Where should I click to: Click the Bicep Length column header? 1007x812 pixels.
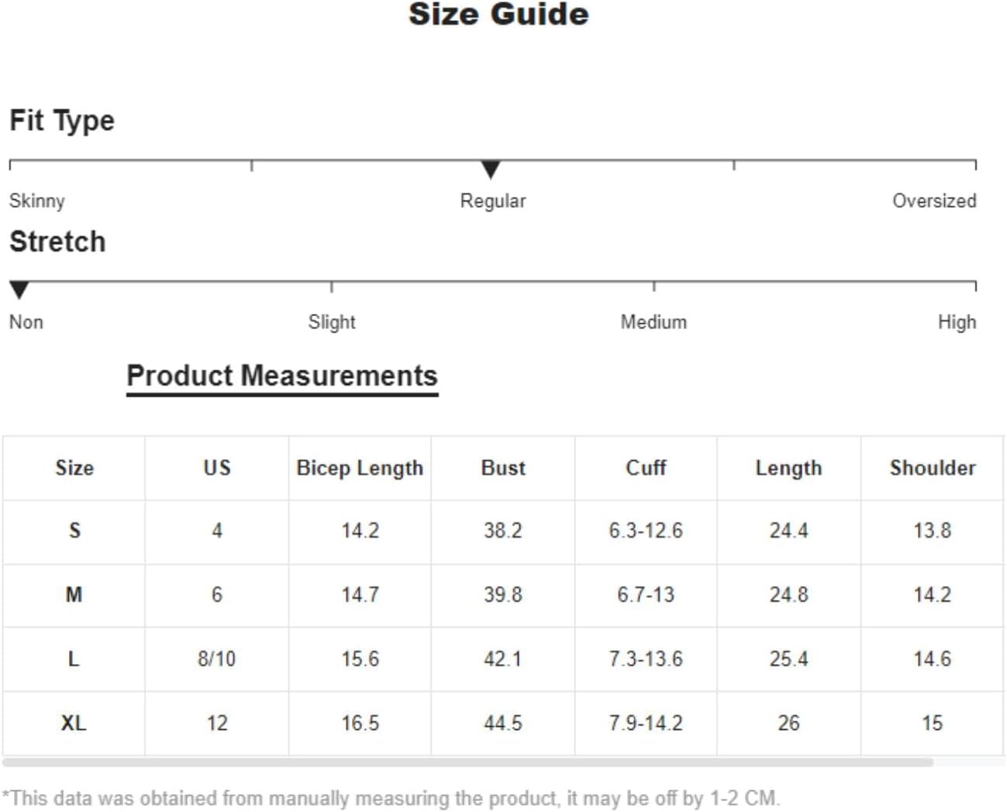tap(360, 469)
